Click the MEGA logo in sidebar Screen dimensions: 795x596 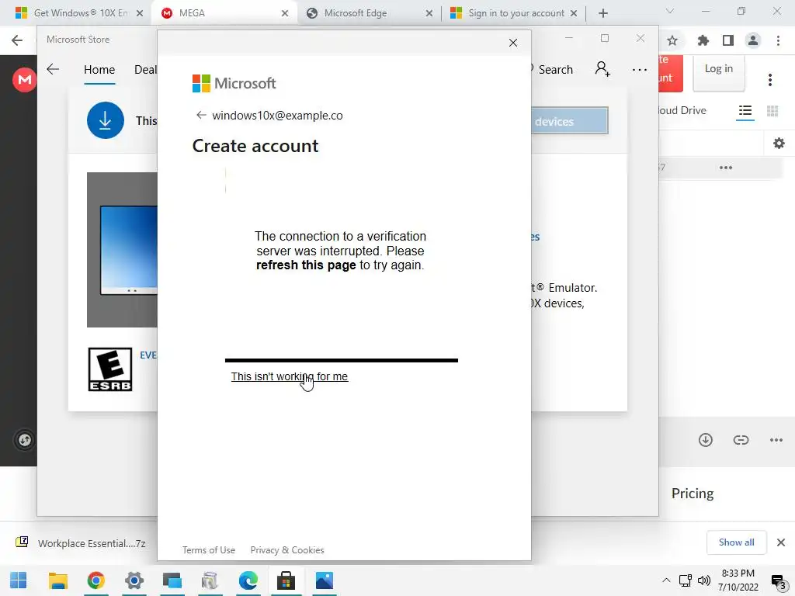point(24,80)
